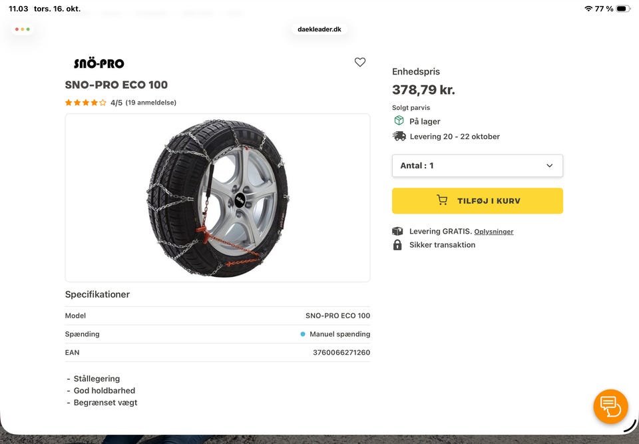
Task: Open the 19 anmeldelse reviews link
Action: [151, 103]
